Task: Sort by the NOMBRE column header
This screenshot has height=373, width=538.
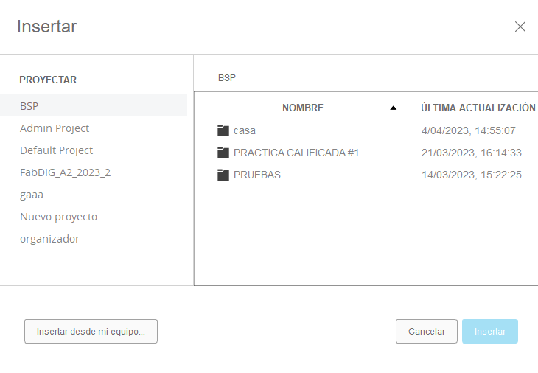Action: 303,108
